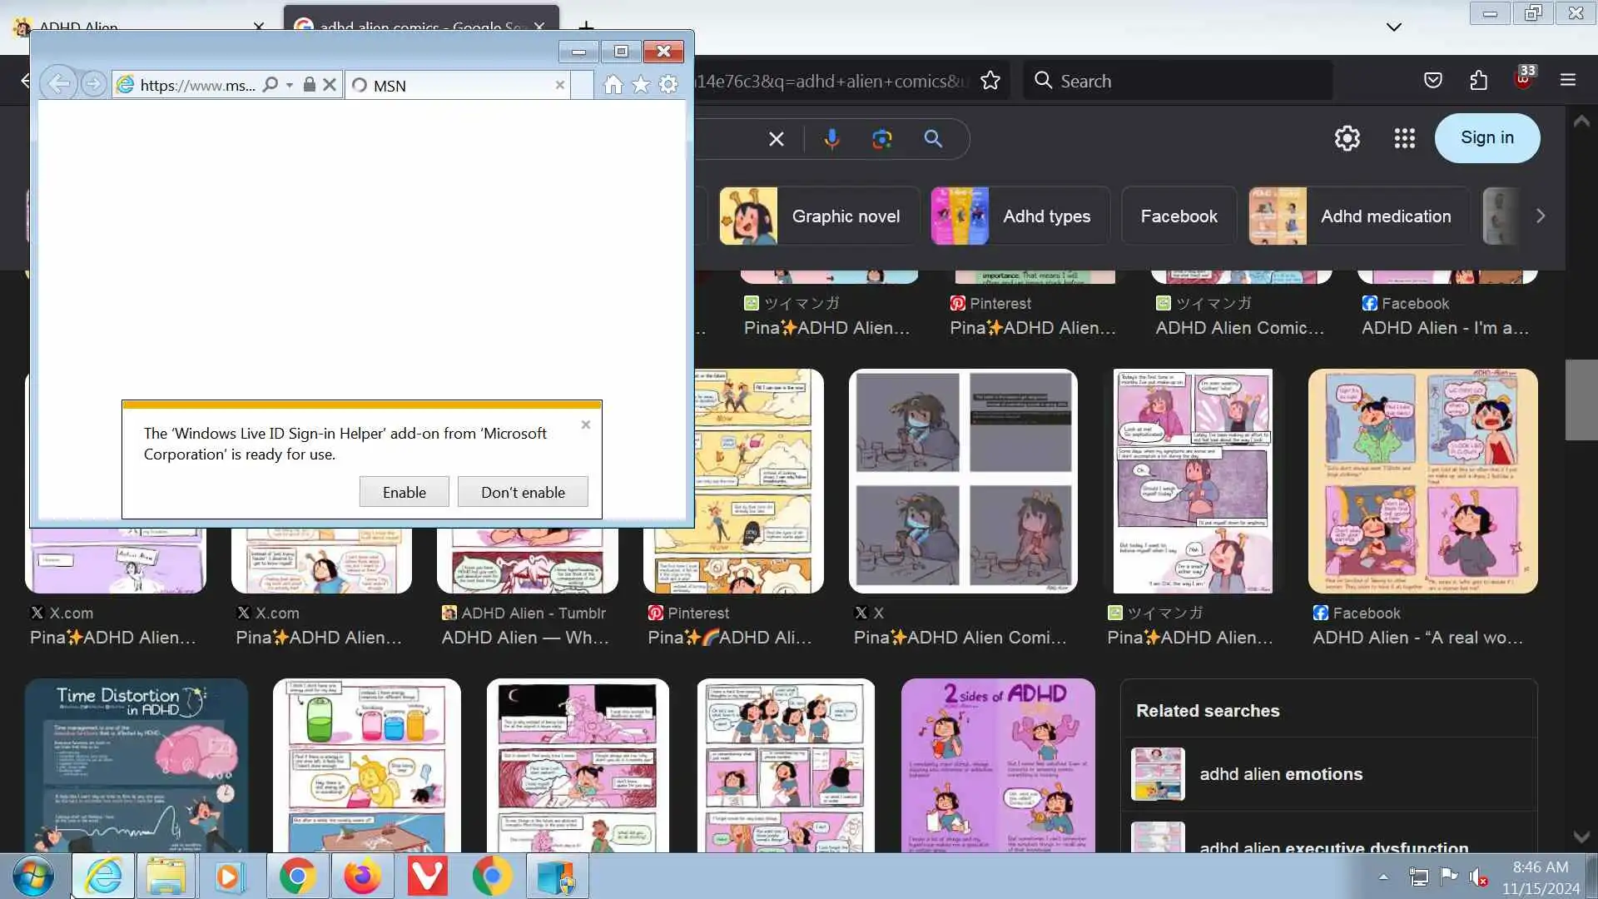Show hidden system tray icons
1598x899 pixels.
tap(1383, 877)
